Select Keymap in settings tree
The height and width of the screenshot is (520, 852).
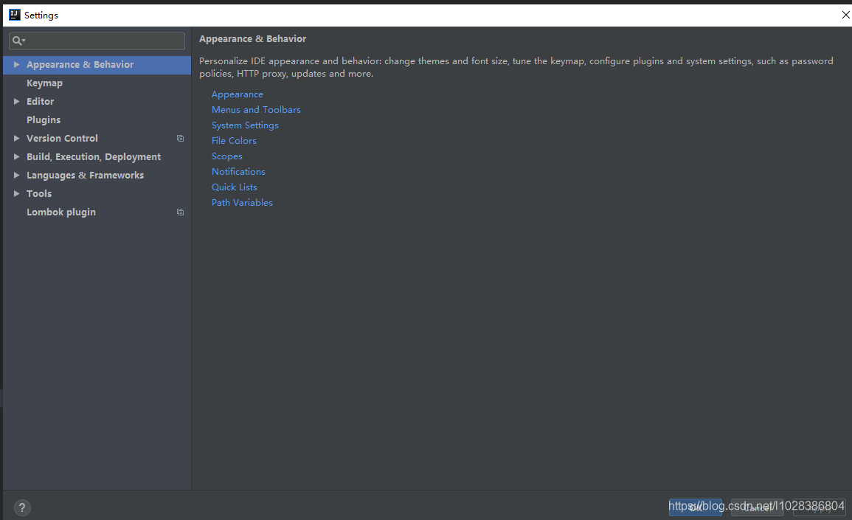pos(97,83)
